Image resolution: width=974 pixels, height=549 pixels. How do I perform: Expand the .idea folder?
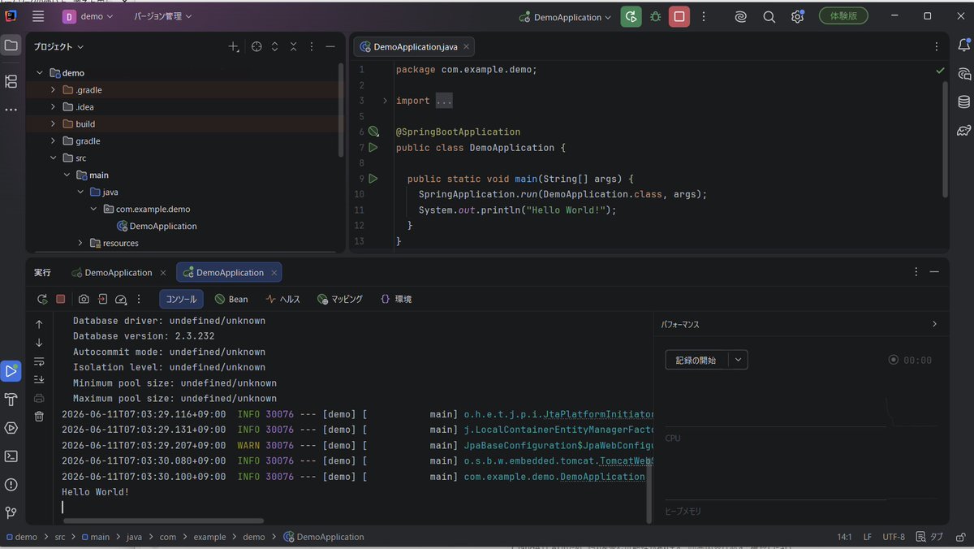click(53, 107)
